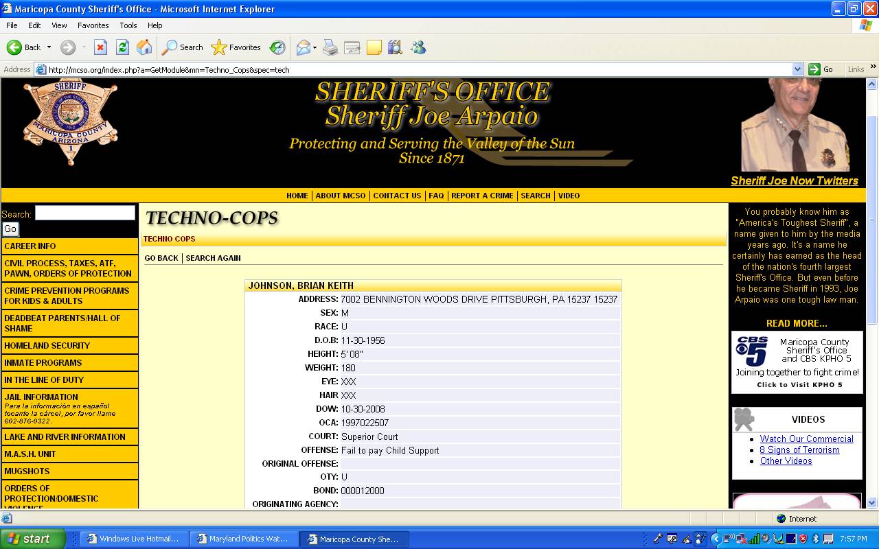Image resolution: width=879 pixels, height=549 pixels.
Task: Click the yellow note Discuss icon
Action: click(x=374, y=47)
